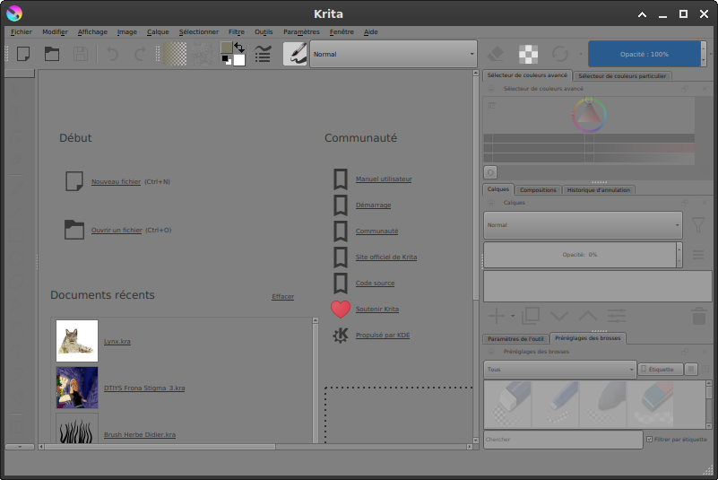Click the Manuel utilisateur link
Image resolution: width=718 pixels, height=480 pixels.
coord(384,179)
